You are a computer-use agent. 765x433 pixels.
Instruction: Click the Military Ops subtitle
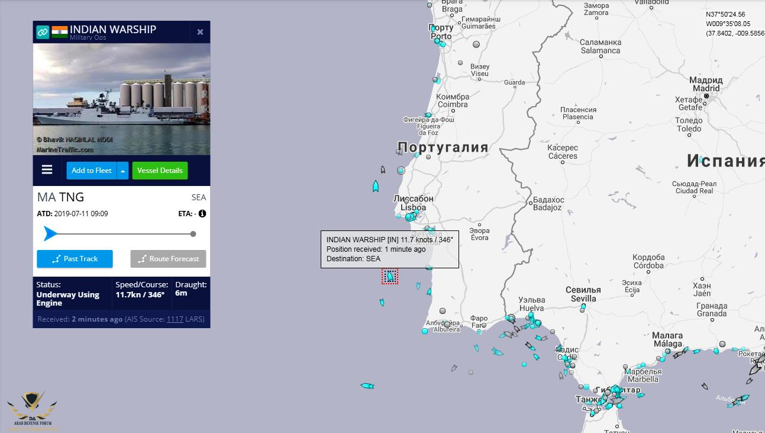point(89,38)
